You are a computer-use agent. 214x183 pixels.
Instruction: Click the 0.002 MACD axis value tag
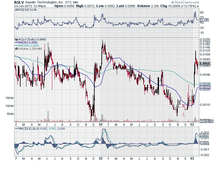[x=204, y=135]
